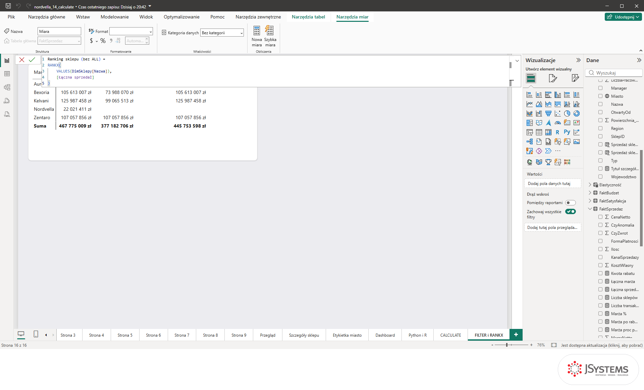Click in the Nazwa measure name field
Screen dimensions: 644x390
pyautogui.click(x=59, y=31)
